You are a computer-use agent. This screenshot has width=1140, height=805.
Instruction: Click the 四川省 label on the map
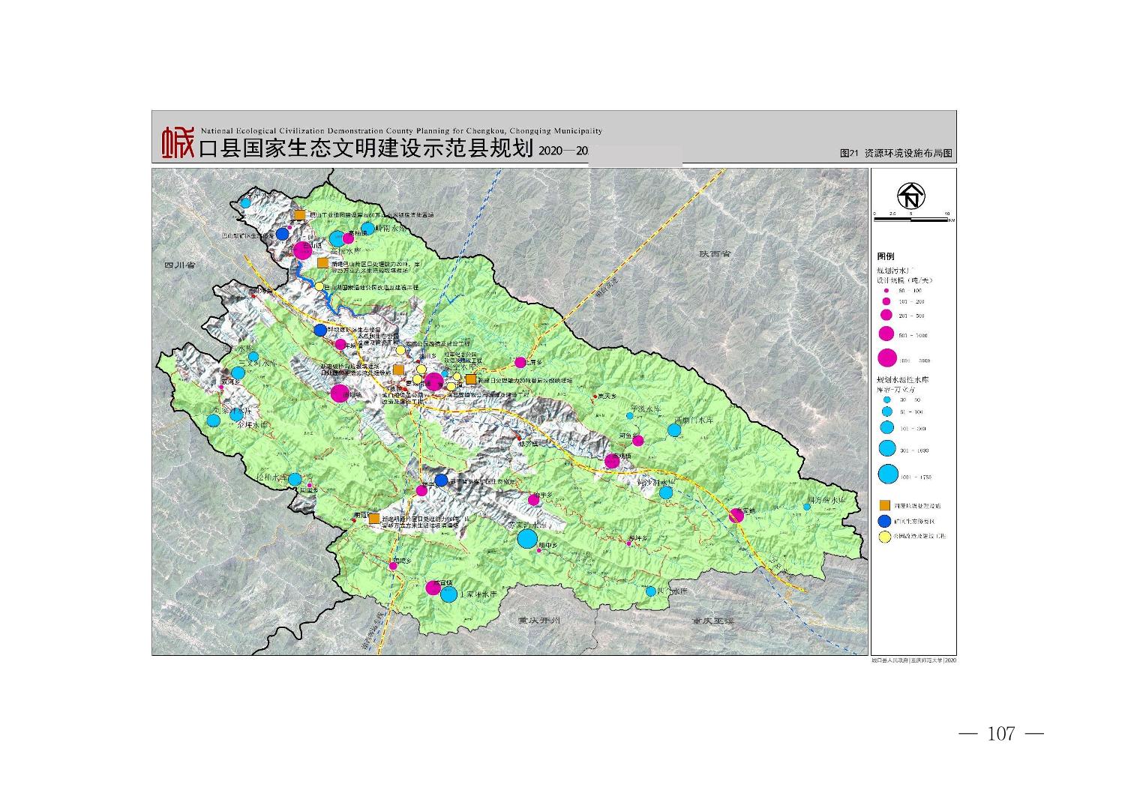point(180,265)
